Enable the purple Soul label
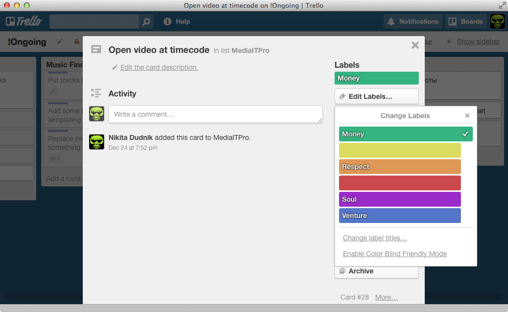Screen dimensions: 508x312 pyautogui.click(x=399, y=199)
